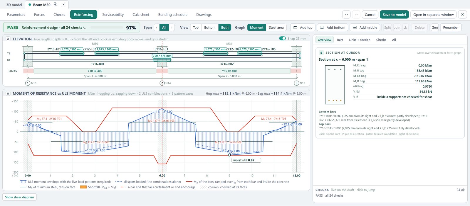Click the panel A badge beside ELEVATION
The height and width of the screenshot is (206, 470).
point(8,39)
